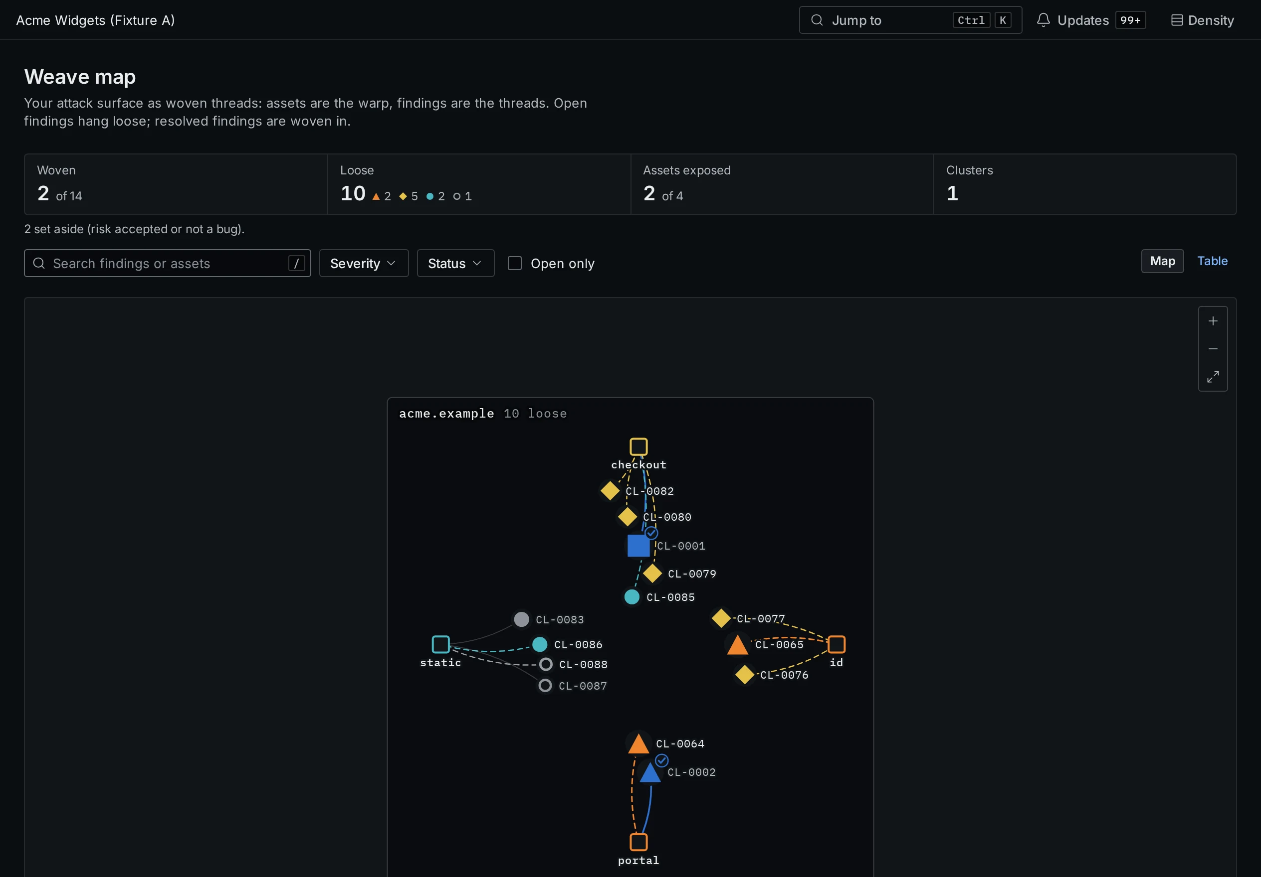This screenshot has width=1261, height=877.
Task: Click the CL-0085 teal circle finding
Action: point(631,597)
